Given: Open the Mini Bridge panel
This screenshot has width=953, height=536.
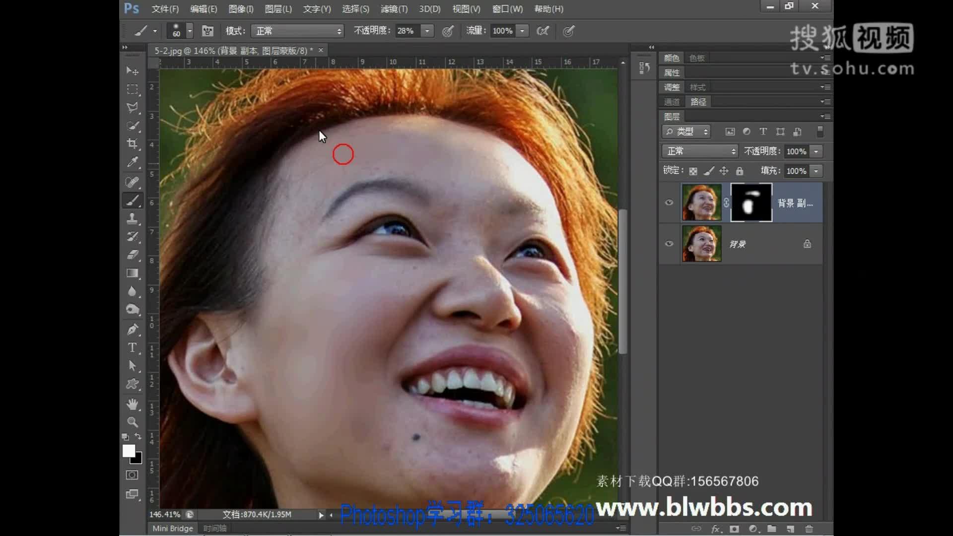Looking at the screenshot, I should coord(172,528).
